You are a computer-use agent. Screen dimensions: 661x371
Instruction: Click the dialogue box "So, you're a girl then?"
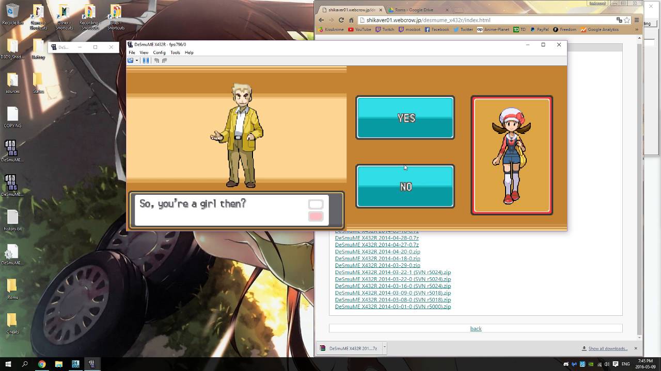(236, 210)
